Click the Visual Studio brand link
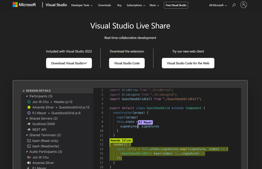This screenshot has height=169, width=262. click(56, 5)
